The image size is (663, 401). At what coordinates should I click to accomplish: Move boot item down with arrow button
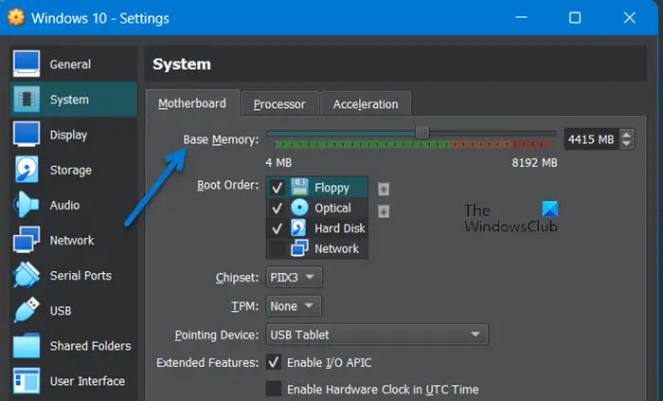pos(384,211)
